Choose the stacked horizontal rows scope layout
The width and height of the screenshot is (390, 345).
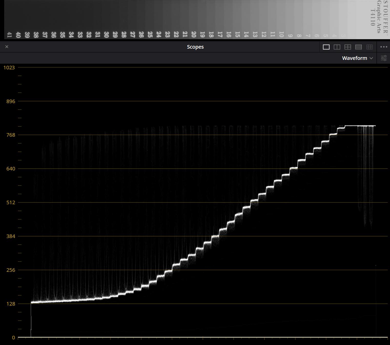click(x=358, y=47)
